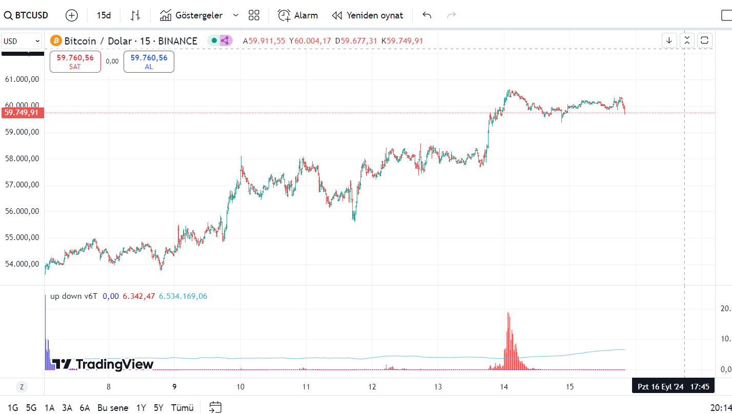Collapse the price chart pane

[x=687, y=40]
